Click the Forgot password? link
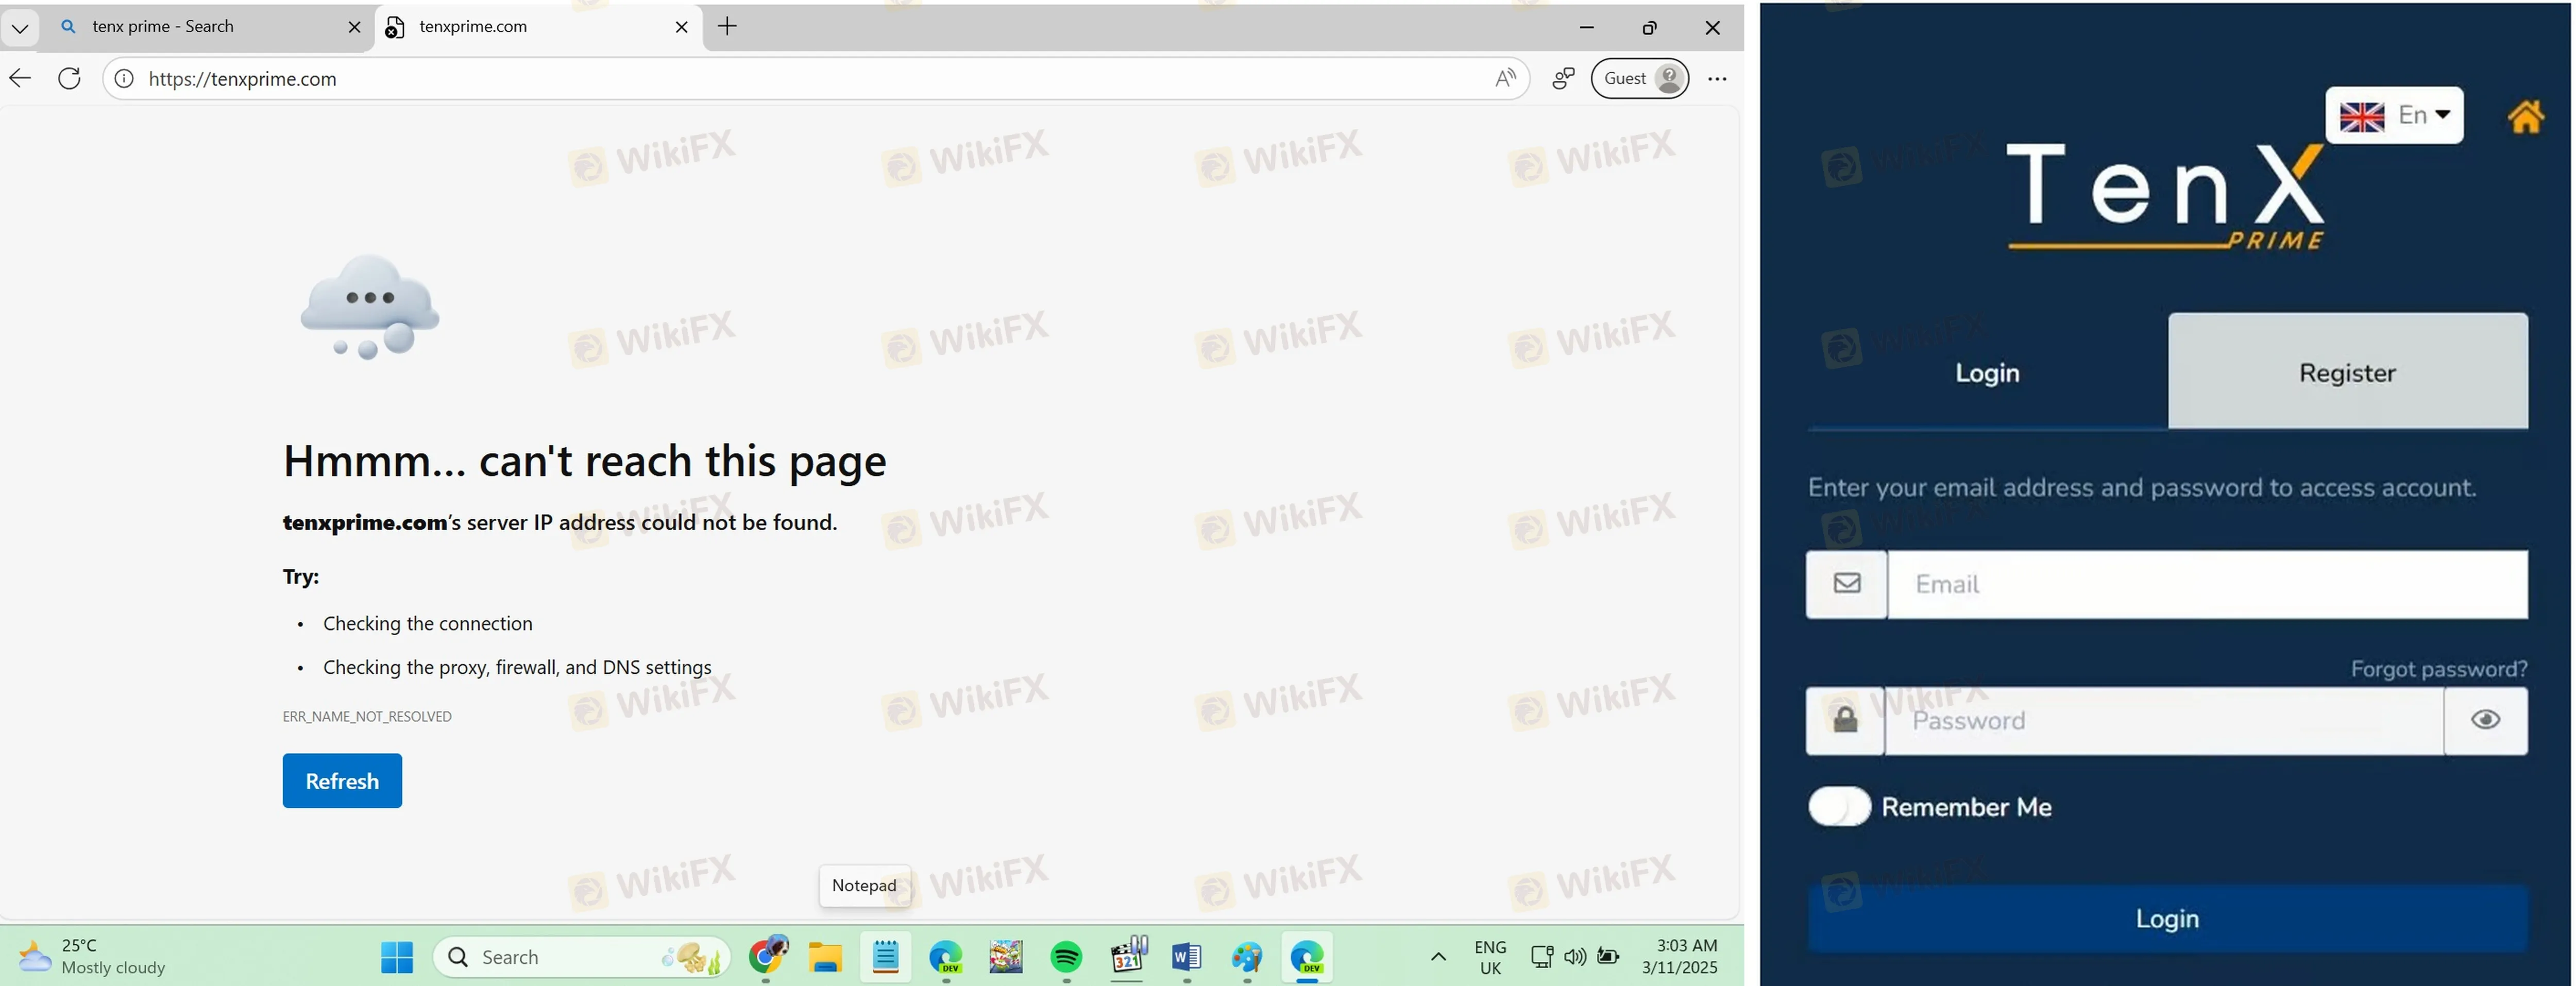Screen dimensions: 2576x986 point(2438,668)
